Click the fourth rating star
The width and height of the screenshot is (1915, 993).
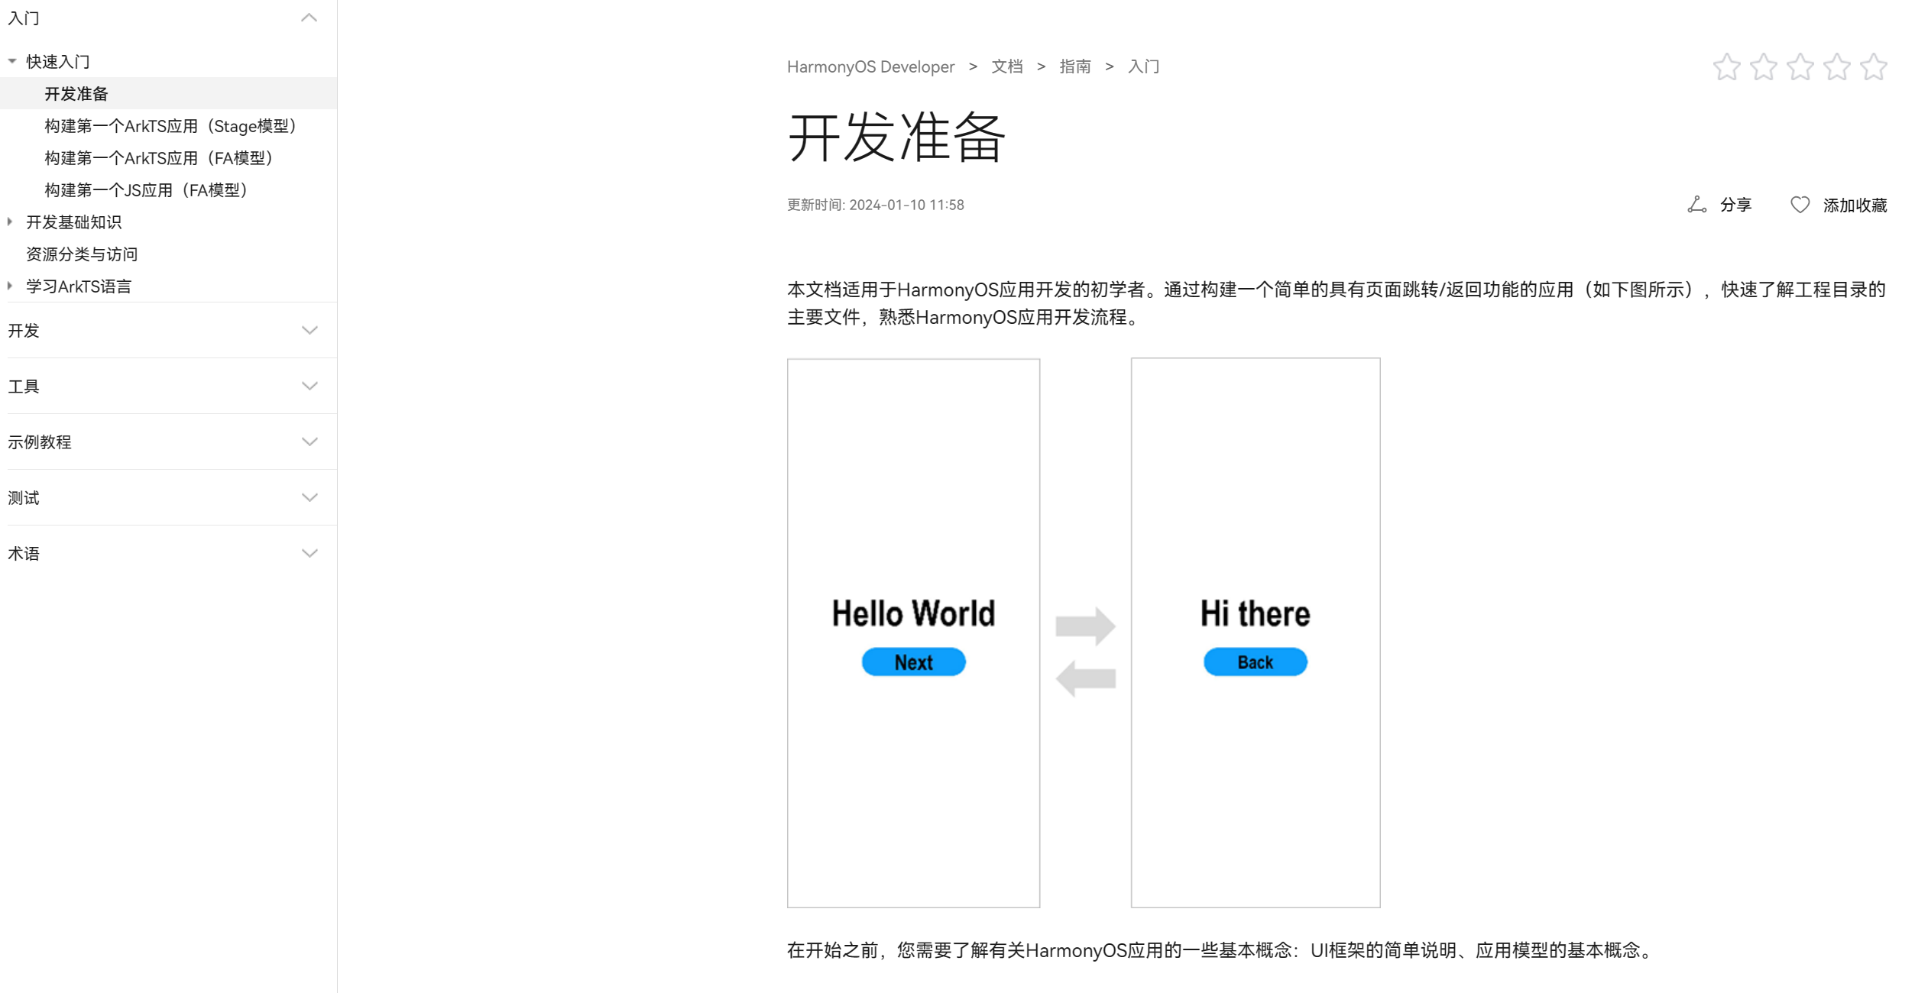[1836, 67]
